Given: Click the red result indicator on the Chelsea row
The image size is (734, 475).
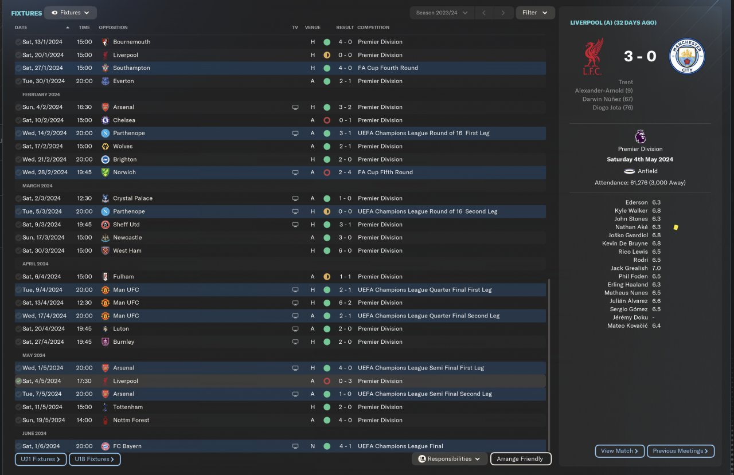Looking at the screenshot, I should pos(327,120).
